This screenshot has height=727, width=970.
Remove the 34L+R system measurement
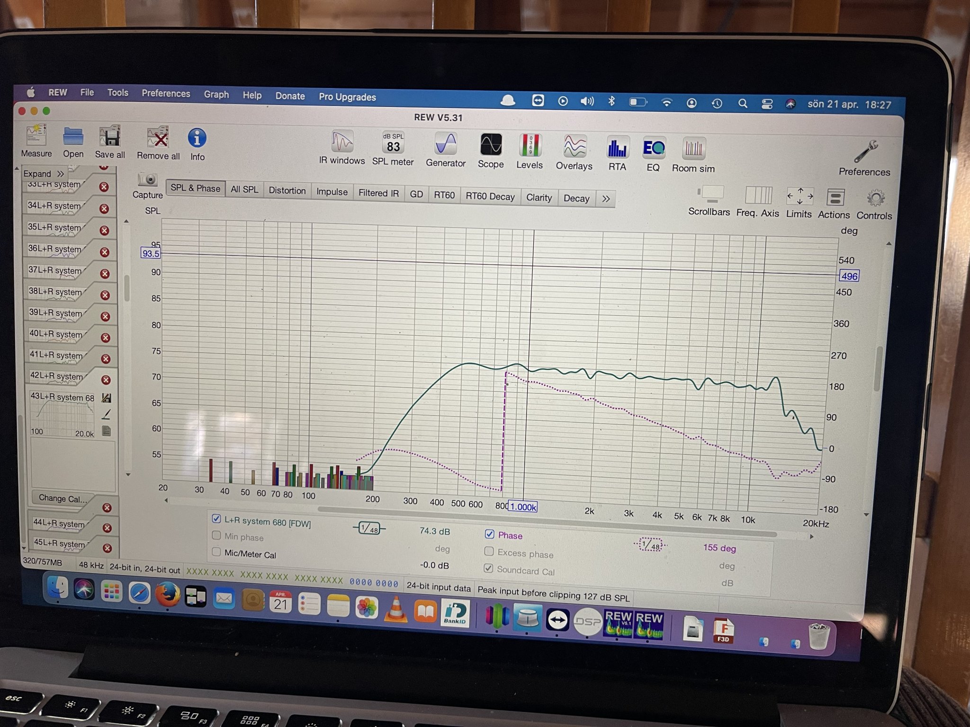[x=104, y=209]
